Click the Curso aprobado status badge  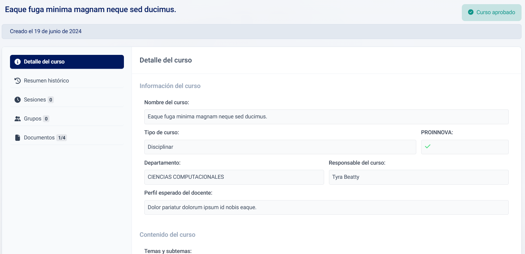coord(491,12)
